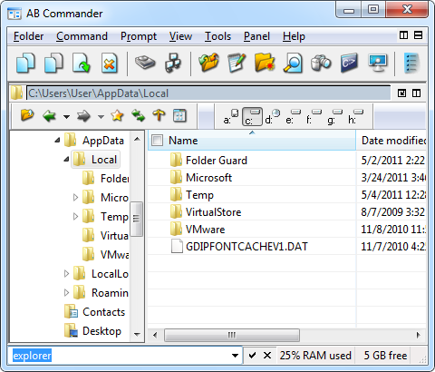The width and height of the screenshot is (435, 372).
Task: Click the notepad edit file icon
Action: pyautogui.click(x=237, y=63)
